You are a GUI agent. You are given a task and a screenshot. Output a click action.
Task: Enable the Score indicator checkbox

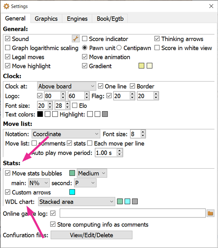pos(85,39)
